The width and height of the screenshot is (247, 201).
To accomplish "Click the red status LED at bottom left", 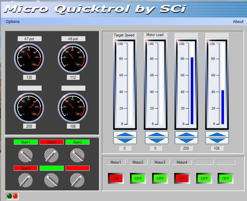I will point(15,196).
